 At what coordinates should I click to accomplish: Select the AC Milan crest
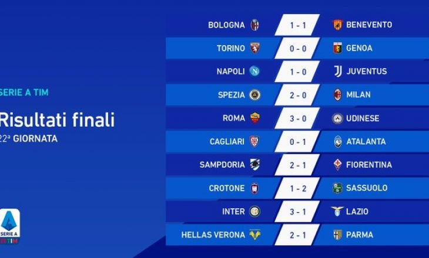point(337,95)
